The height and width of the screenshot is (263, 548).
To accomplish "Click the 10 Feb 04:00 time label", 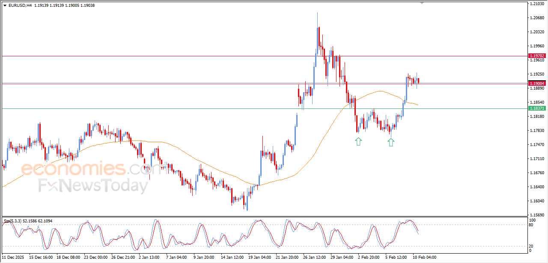I will [424, 257].
